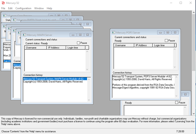
Task: Restore the window stacked directly behind IMAP4 Server
Action: [80, 24]
